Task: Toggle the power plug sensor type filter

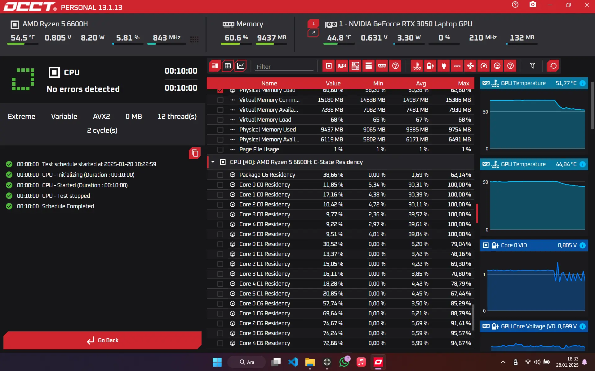Action: [x=444, y=66]
